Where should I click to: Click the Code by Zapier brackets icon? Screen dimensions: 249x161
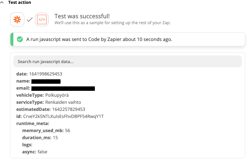tap(42, 19)
